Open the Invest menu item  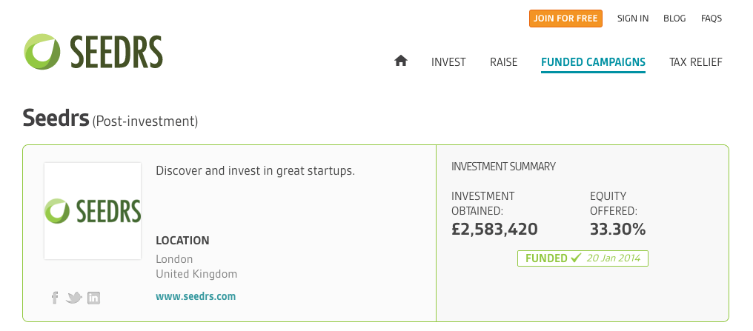pyautogui.click(x=448, y=62)
